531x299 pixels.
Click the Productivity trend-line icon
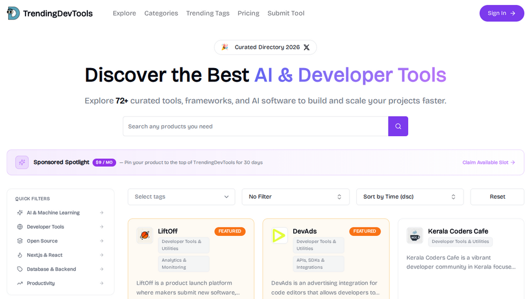20,283
